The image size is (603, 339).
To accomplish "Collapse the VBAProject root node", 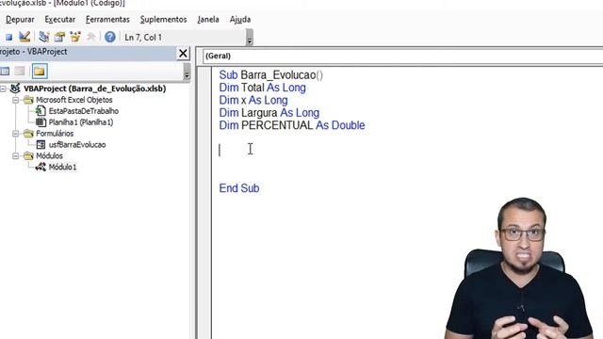I will (3, 89).
